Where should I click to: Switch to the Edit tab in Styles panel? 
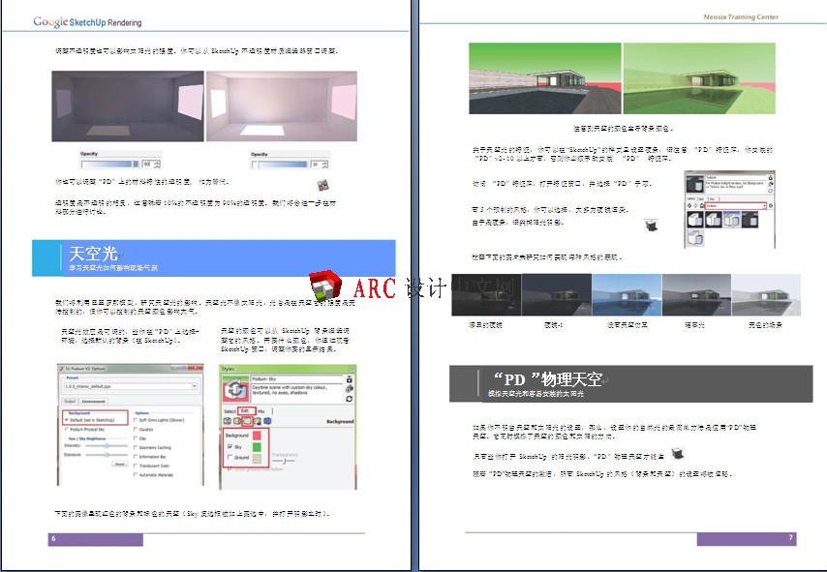[245, 411]
